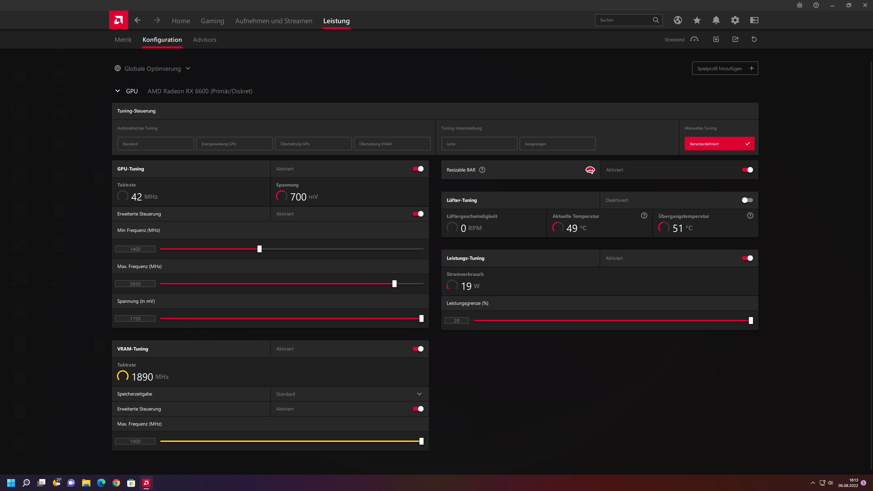Click the reset tuning profile icon
873x491 pixels.
pyautogui.click(x=754, y=40)
